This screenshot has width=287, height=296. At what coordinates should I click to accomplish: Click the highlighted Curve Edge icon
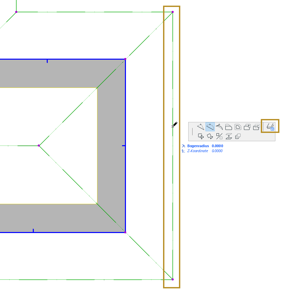coord(210,127)
